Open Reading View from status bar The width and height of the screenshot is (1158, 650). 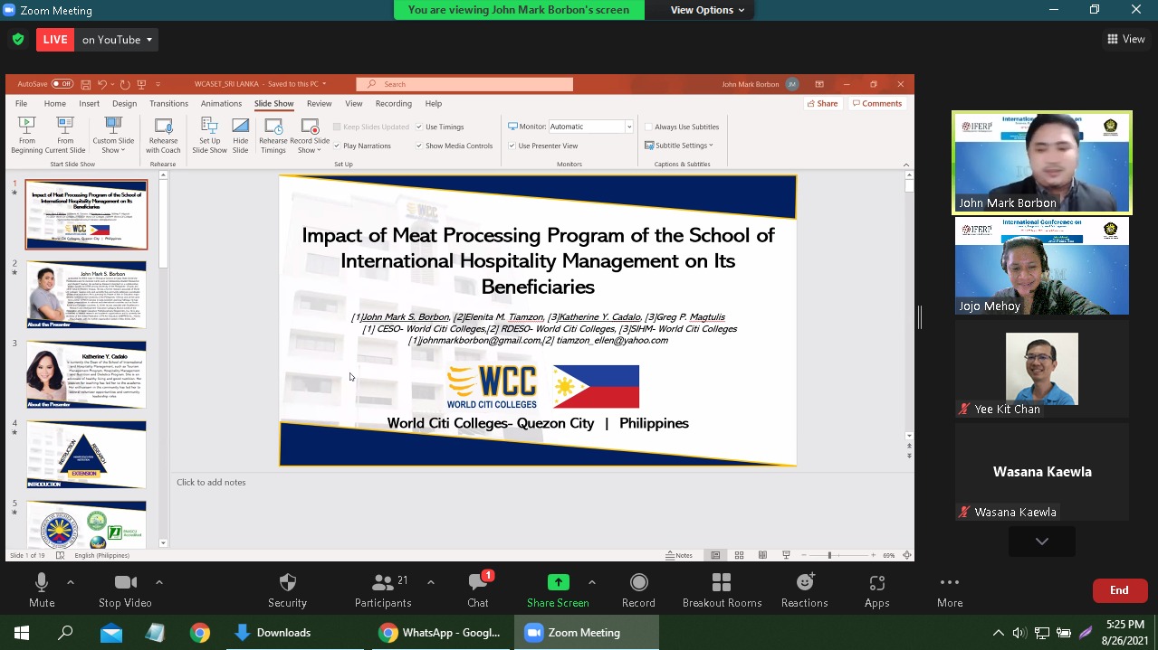tap(762, 555)
